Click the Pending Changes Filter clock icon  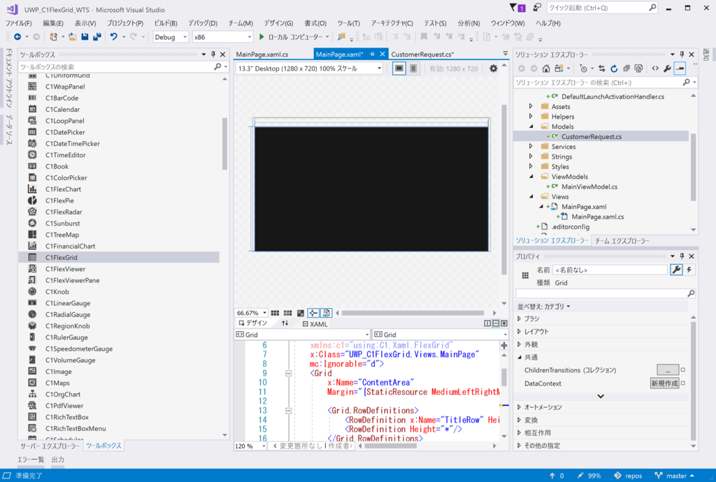click(x=583, y=68)
